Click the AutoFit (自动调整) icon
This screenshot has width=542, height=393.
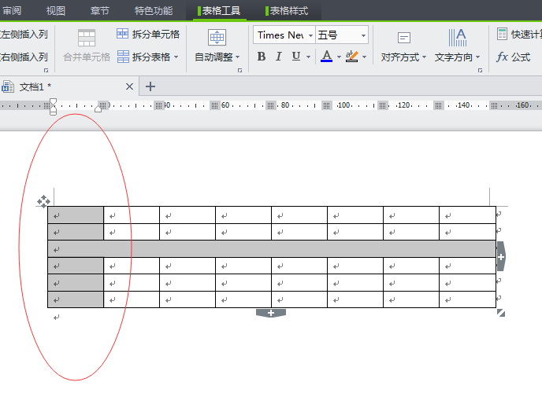click(217, 37)
